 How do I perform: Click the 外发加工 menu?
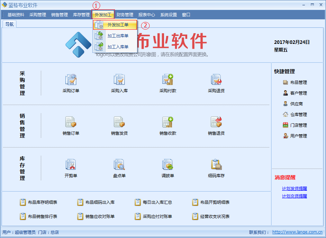tap(103, 15)
